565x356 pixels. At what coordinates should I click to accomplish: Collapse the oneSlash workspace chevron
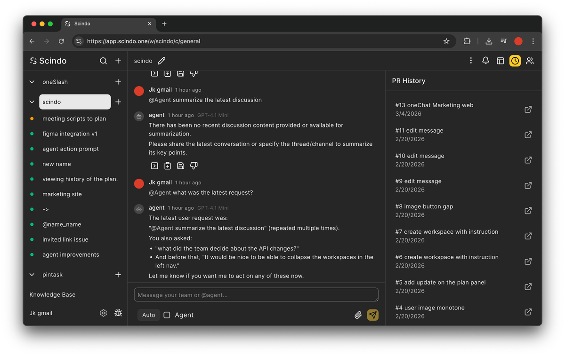[x=32, y=82]
